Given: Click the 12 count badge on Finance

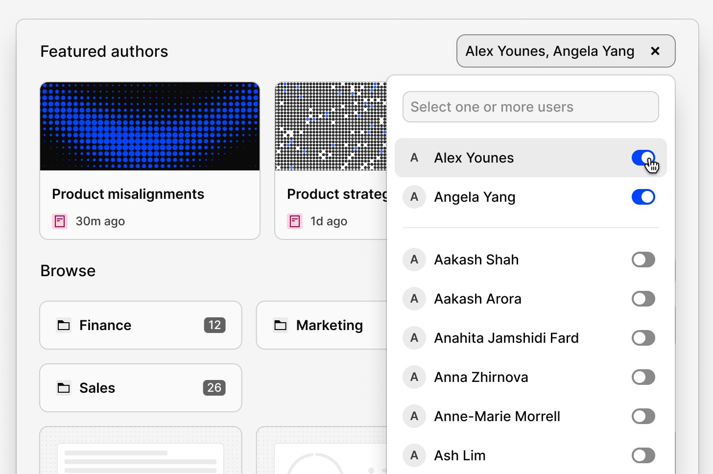Looking at the screenshot, I should click(214, 325).
